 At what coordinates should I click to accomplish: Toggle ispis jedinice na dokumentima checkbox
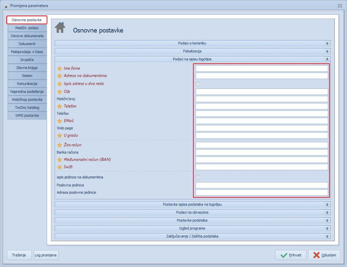[x=198, y=177]
